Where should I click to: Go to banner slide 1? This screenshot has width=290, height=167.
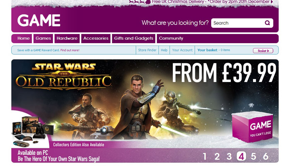[x=205, y=157]
